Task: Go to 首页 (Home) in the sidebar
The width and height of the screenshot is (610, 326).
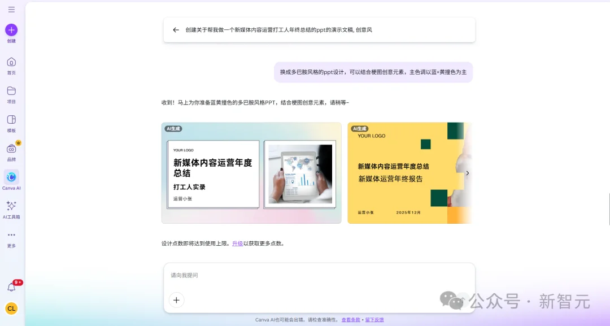Action: click(x=11, y=62)
